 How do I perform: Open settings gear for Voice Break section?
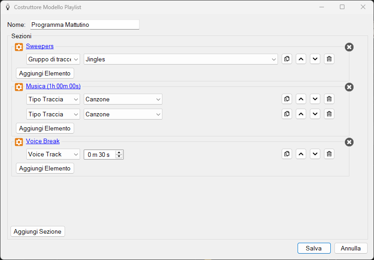19,142
